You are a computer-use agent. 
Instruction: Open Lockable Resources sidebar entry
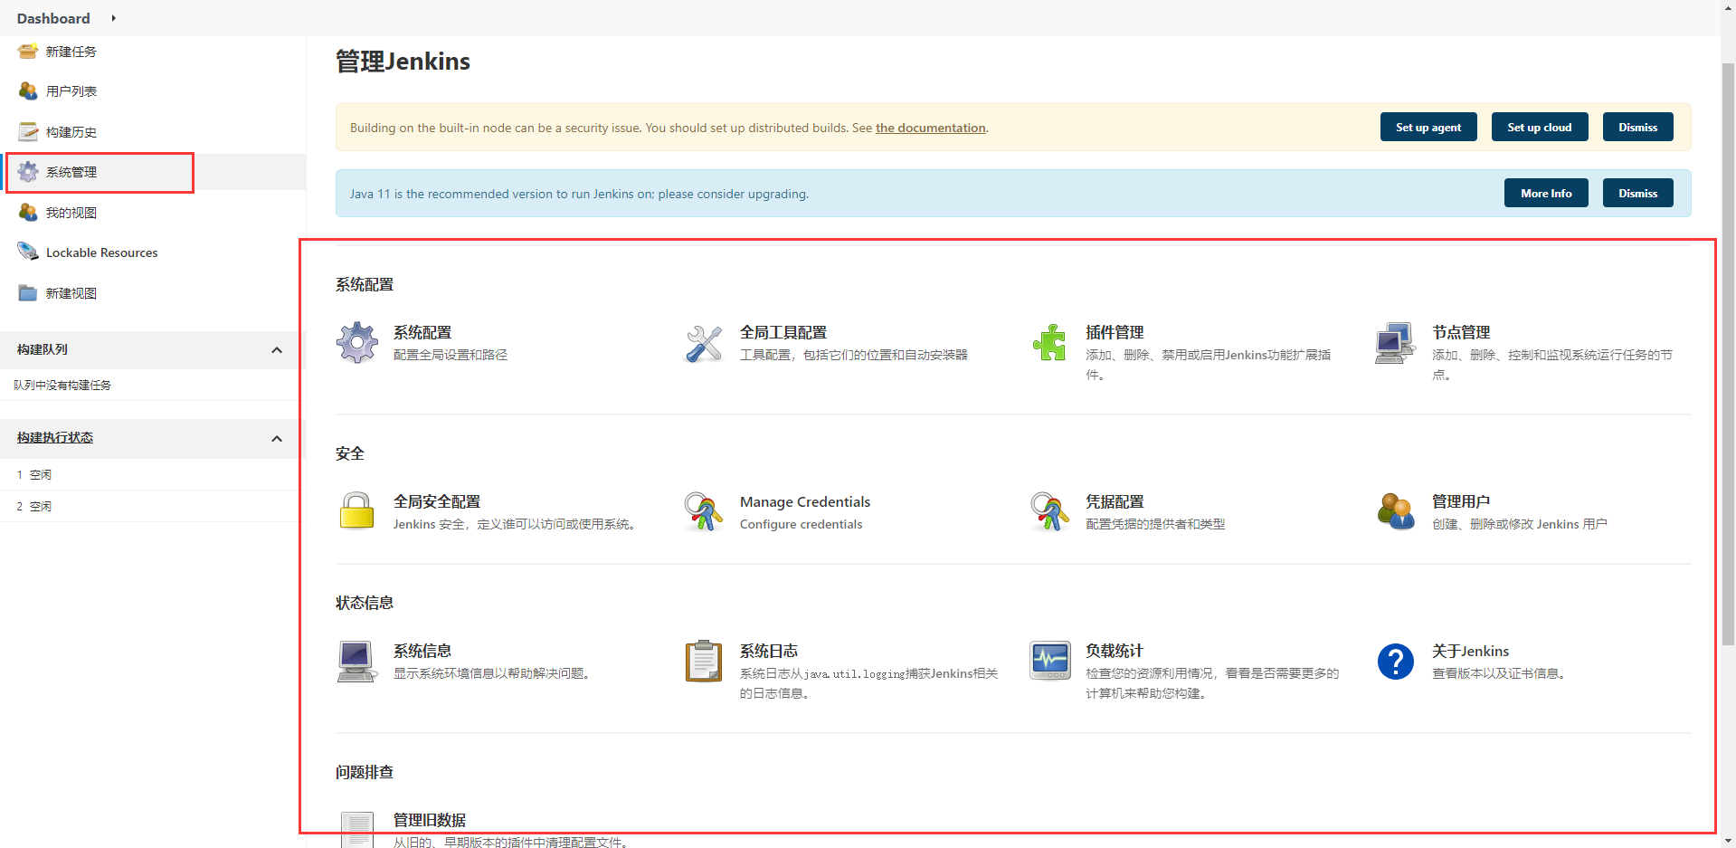pyautogui.click(x=102, y=252)
